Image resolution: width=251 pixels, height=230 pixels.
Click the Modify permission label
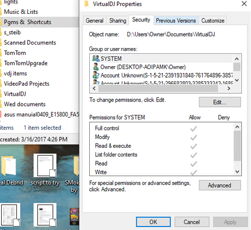click(x=103, y=137)
